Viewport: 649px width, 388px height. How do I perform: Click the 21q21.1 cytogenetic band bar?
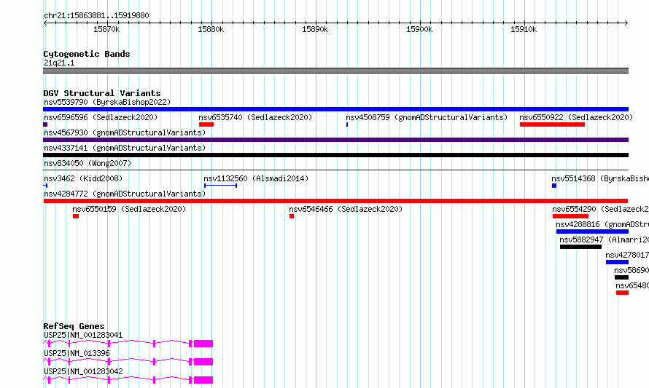(335, 71)
